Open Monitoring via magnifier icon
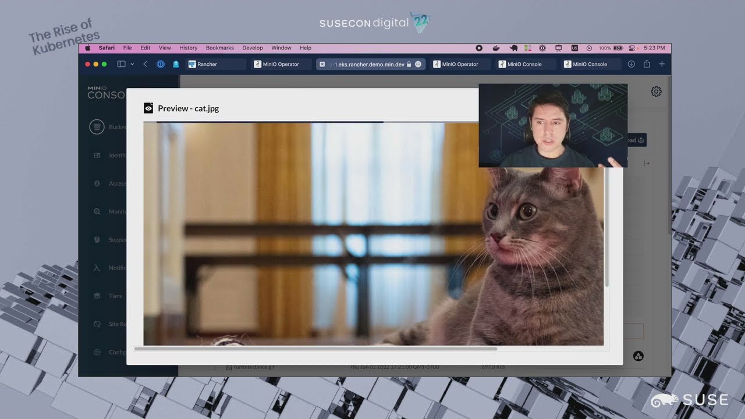 97,212
